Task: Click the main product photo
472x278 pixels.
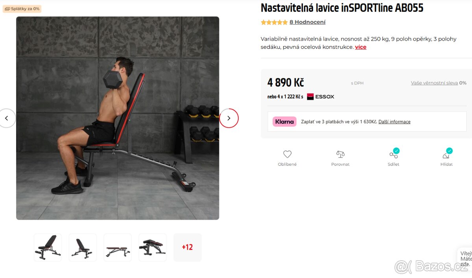Action: [118, 118]
